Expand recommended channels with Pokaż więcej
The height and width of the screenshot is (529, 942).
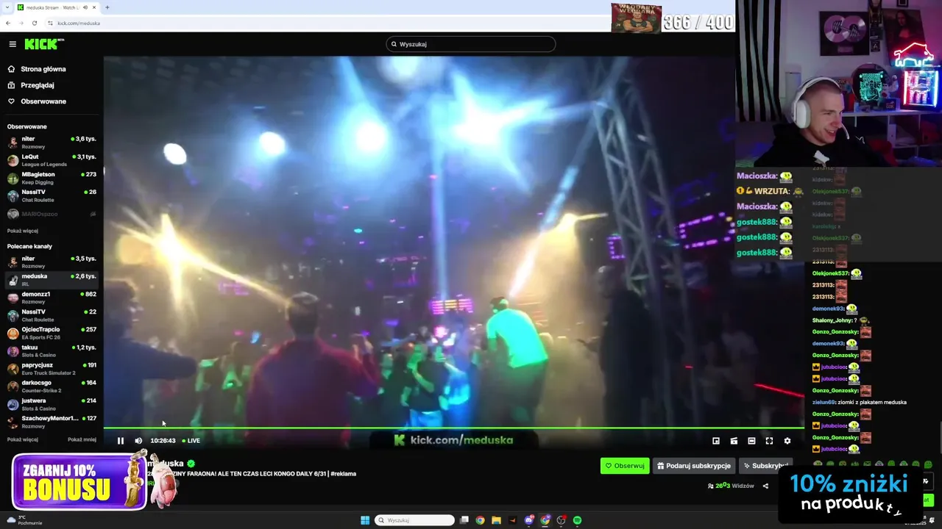(23, 439)
